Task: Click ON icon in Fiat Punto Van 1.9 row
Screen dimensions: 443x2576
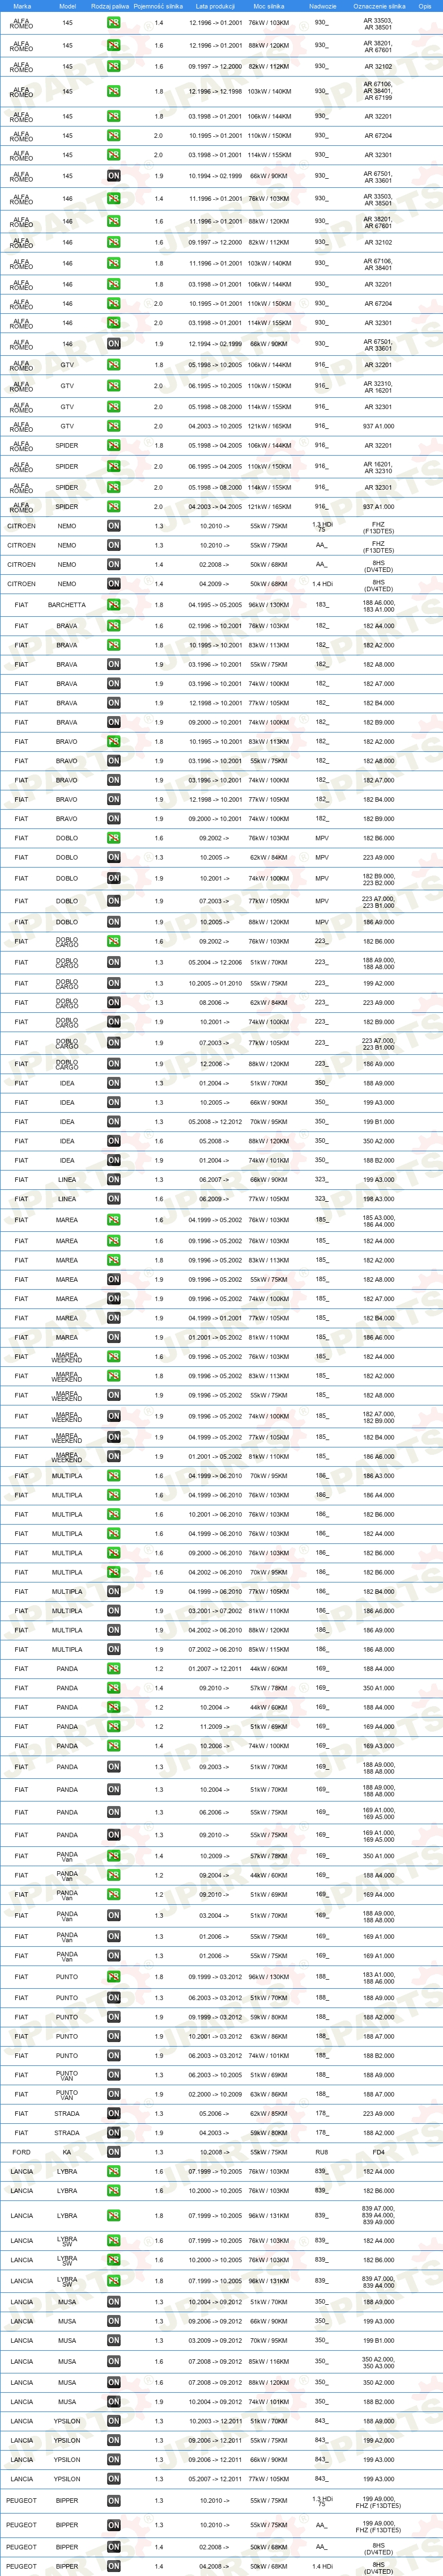Action: click(114, 2094)
